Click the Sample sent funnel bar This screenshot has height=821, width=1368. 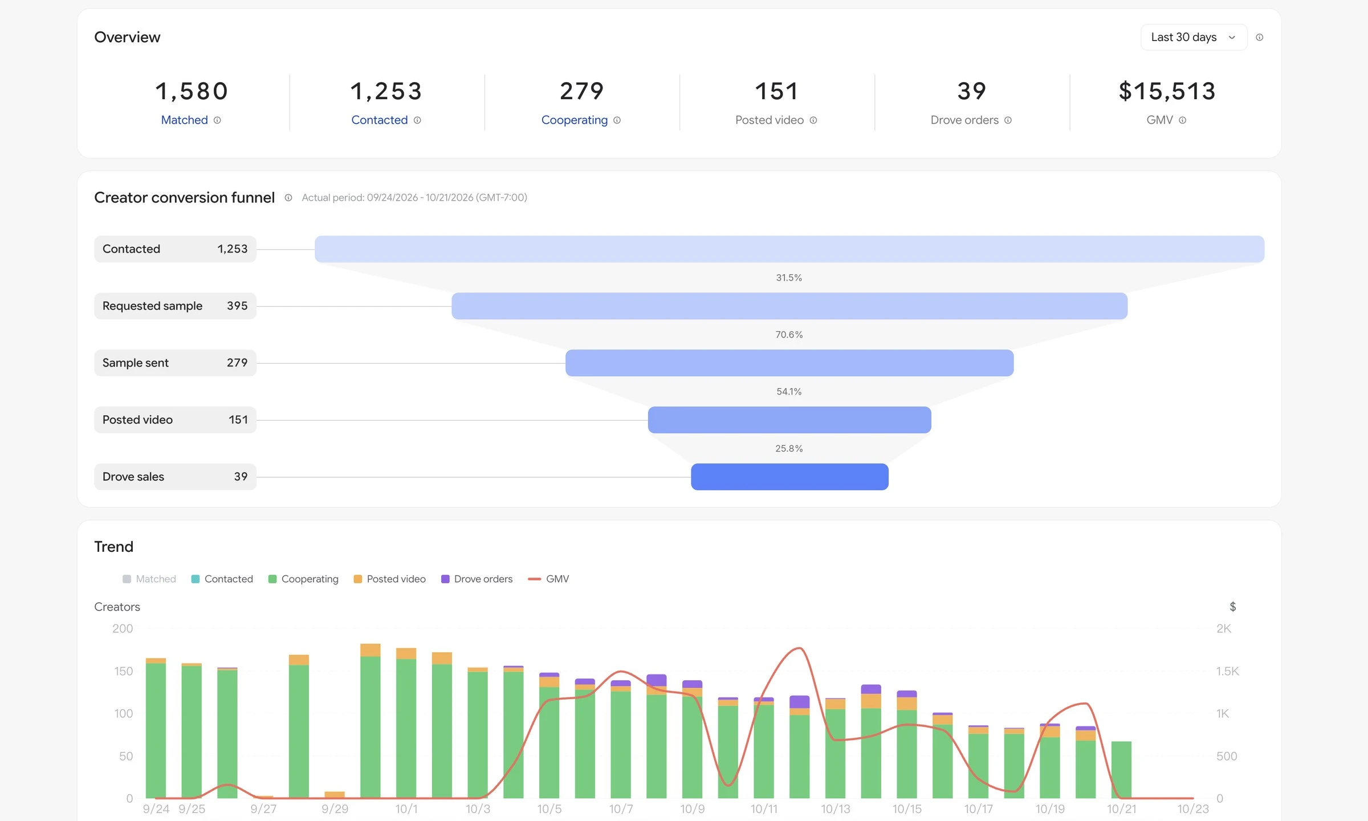coord(789,363)
